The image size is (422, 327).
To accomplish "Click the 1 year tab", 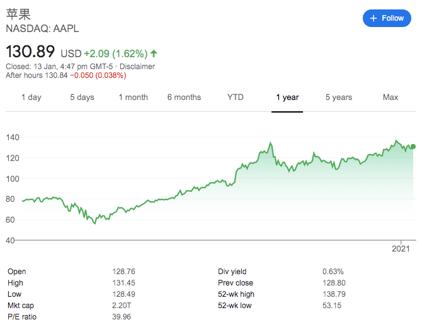I will click(x=287, y=97).
